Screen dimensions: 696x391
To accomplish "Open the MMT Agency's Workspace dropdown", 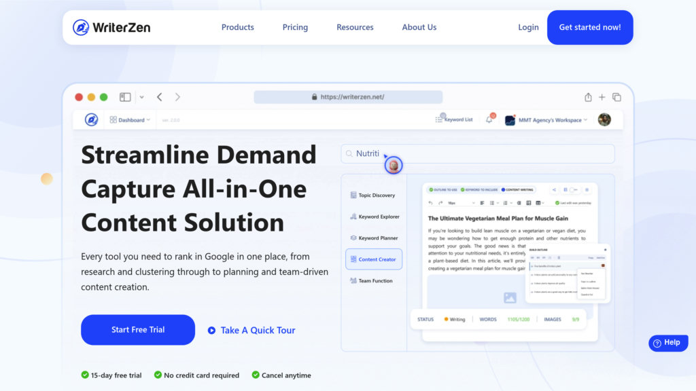I will pyautogui.click(x=546, y=119).
